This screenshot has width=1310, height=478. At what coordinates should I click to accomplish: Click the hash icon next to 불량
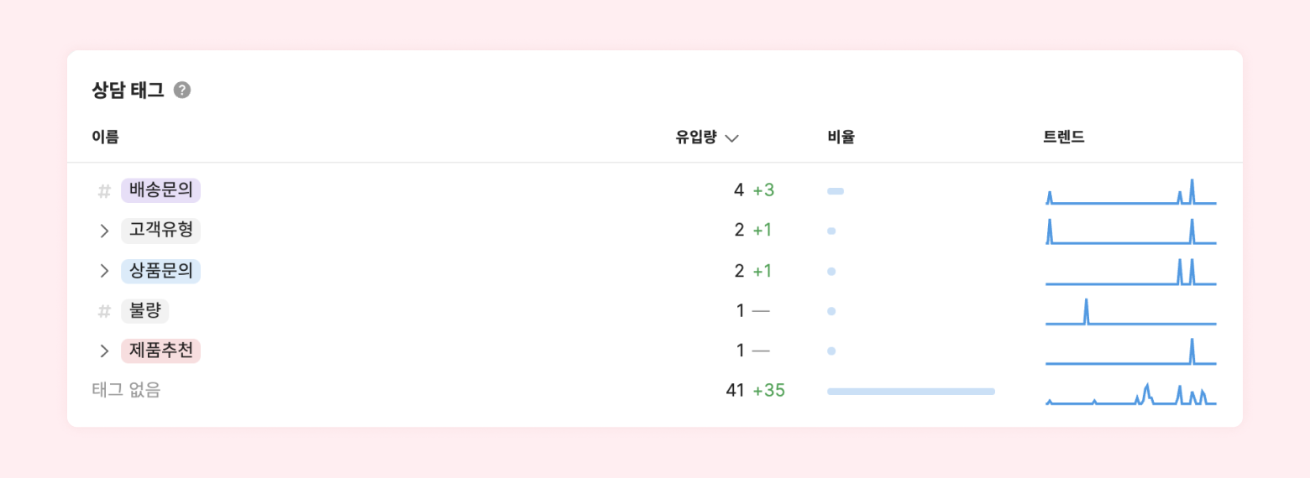click(x=104, y=311)
